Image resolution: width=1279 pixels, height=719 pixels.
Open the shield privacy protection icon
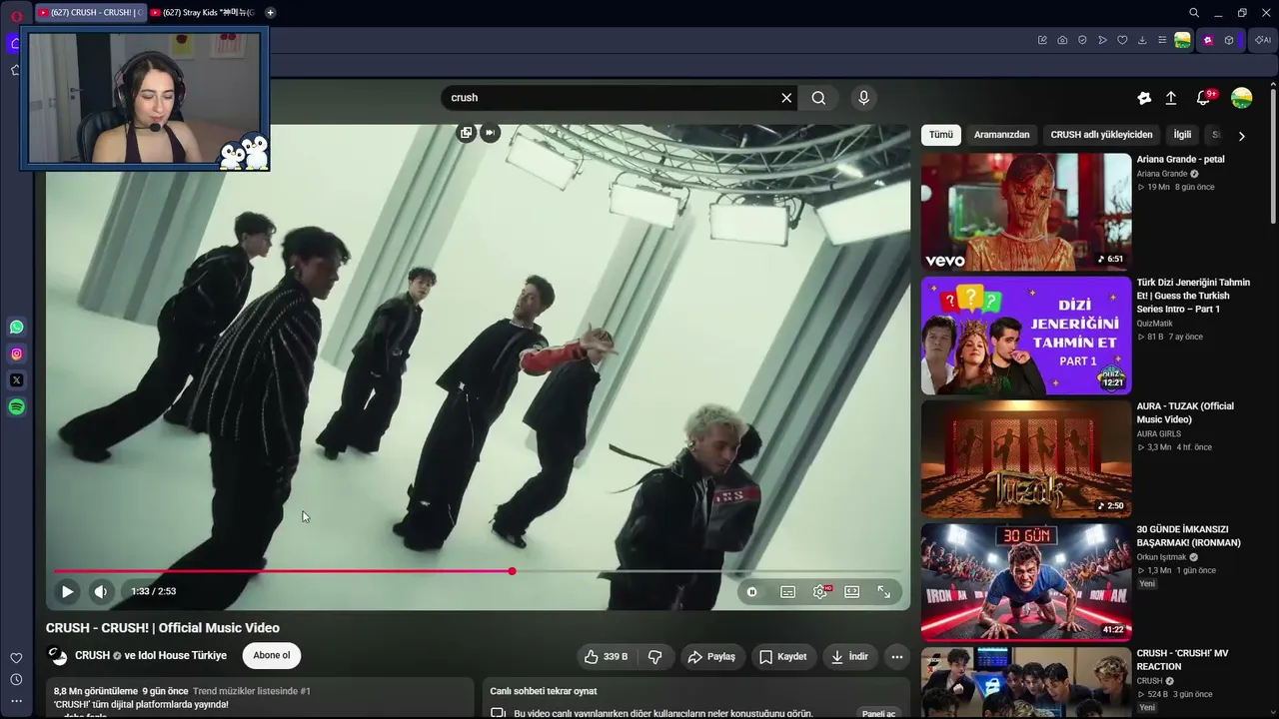pyautogui.click(x=1082, y=40)
